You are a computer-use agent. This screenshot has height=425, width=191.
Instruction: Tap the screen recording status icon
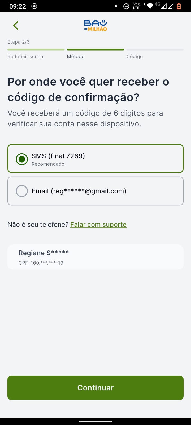point(34,6)
